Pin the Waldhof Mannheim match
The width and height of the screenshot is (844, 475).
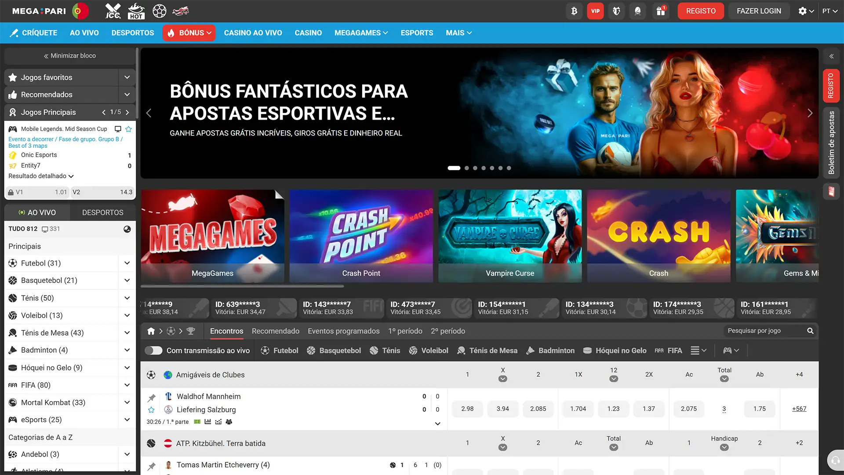[x=151, y=398]
